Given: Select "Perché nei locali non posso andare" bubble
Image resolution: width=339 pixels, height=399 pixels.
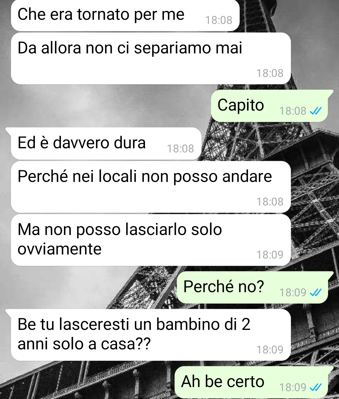Looking at the screenshot, I should coord(151,187).
